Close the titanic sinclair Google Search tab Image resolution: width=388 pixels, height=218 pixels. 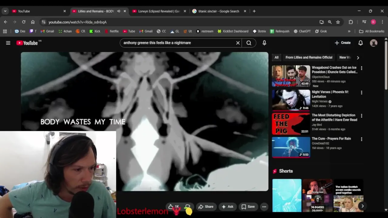[x=245, y=11]
